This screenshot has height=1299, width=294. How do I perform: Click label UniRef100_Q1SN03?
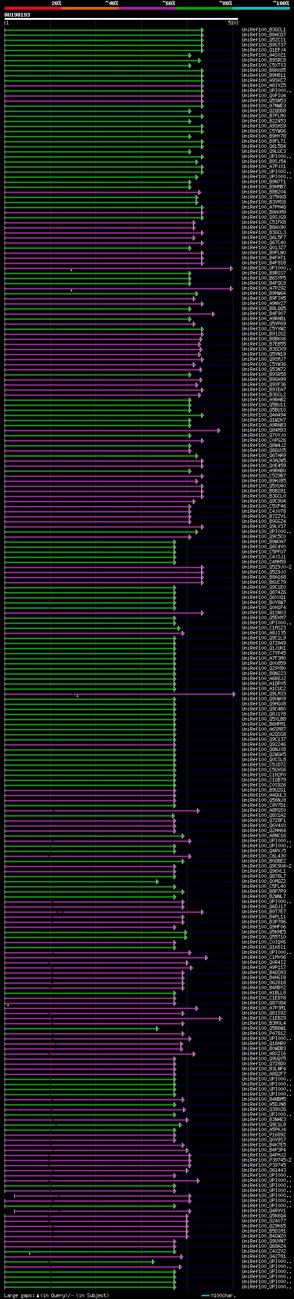(x=264, y=613)
